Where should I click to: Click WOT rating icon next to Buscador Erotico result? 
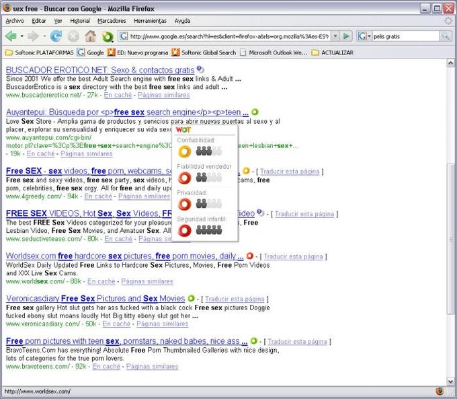pyautogui.click(x=200, y=69)
